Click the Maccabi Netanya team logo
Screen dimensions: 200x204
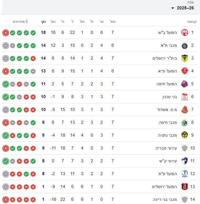click(185, 135)
